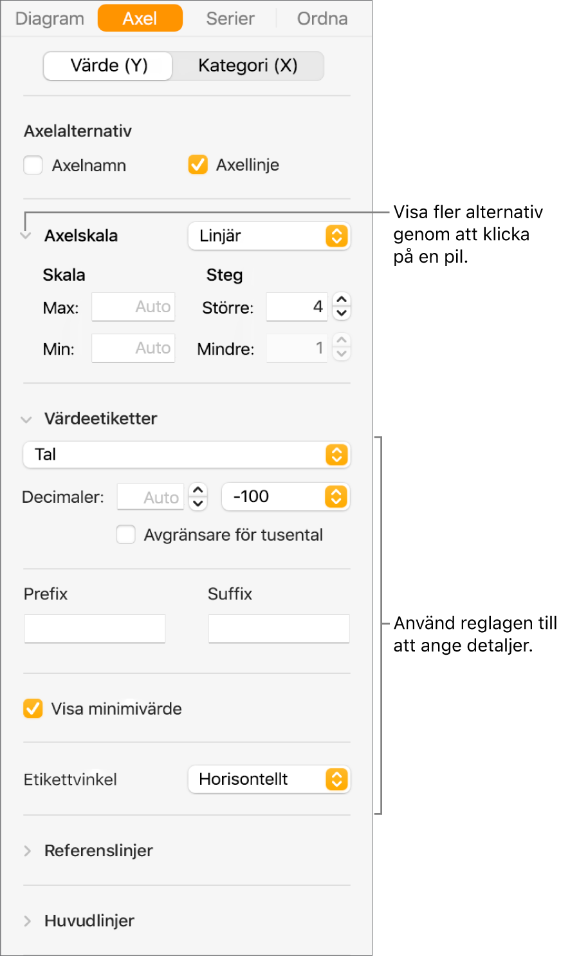
Task: Switch to the Diagram tab
Action: 50,19
